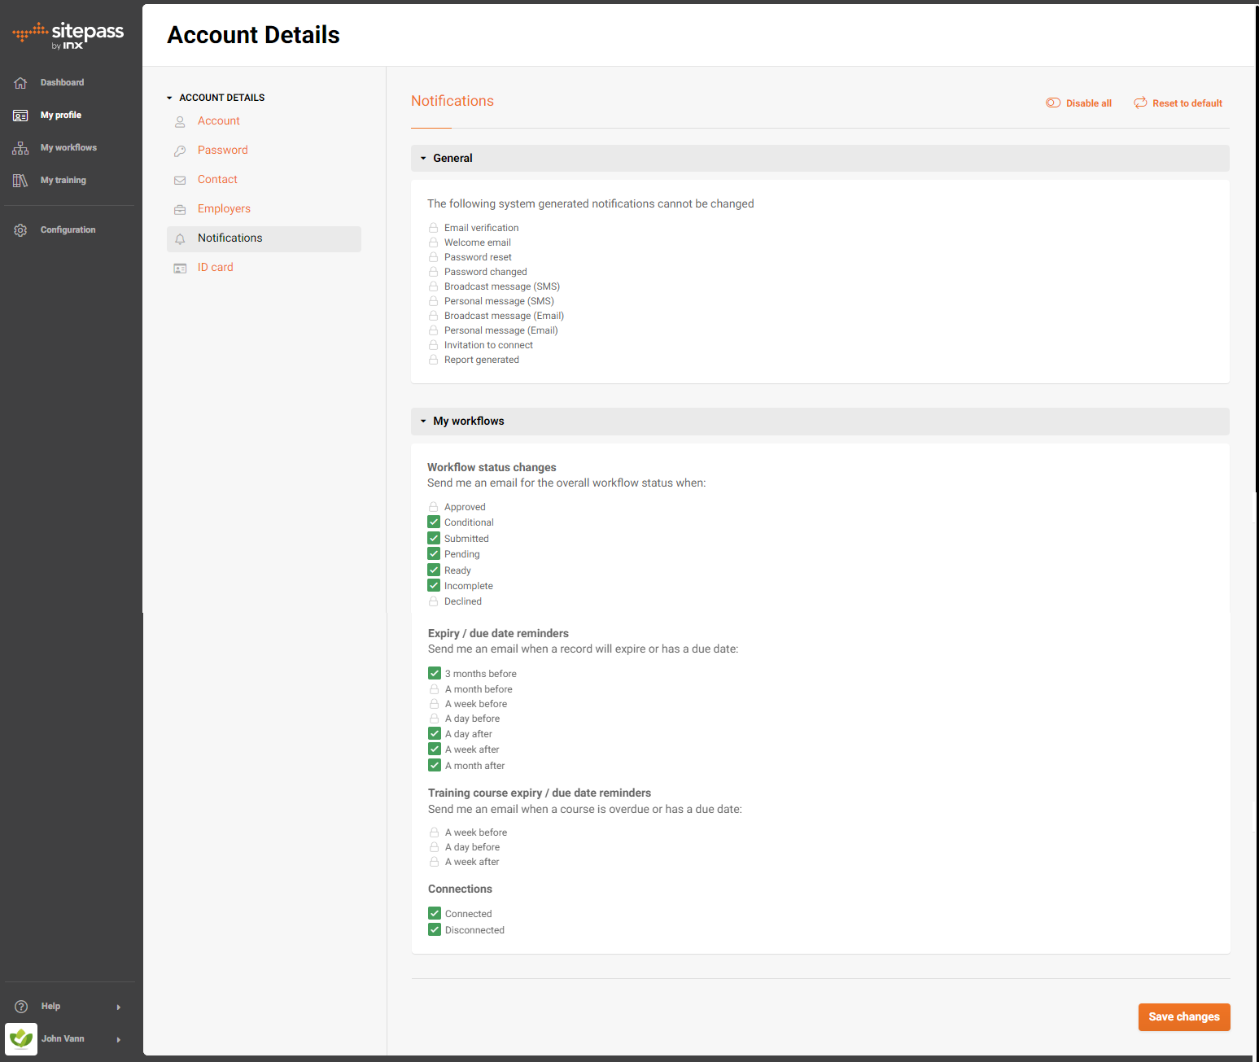This screenshot has height=1062, width=1259.
Task: Expand the Help submenu arrow
Action: (x=119, y=1007)
